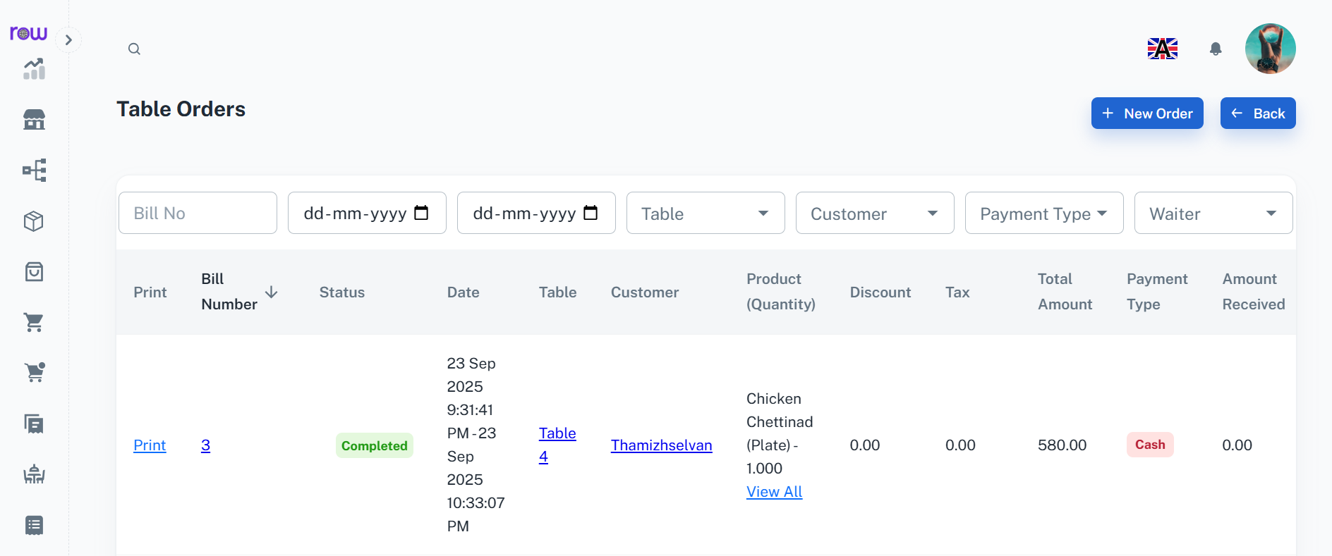Click the notification bell icon
1332x556 pixels.
[x=1215, y=49]
